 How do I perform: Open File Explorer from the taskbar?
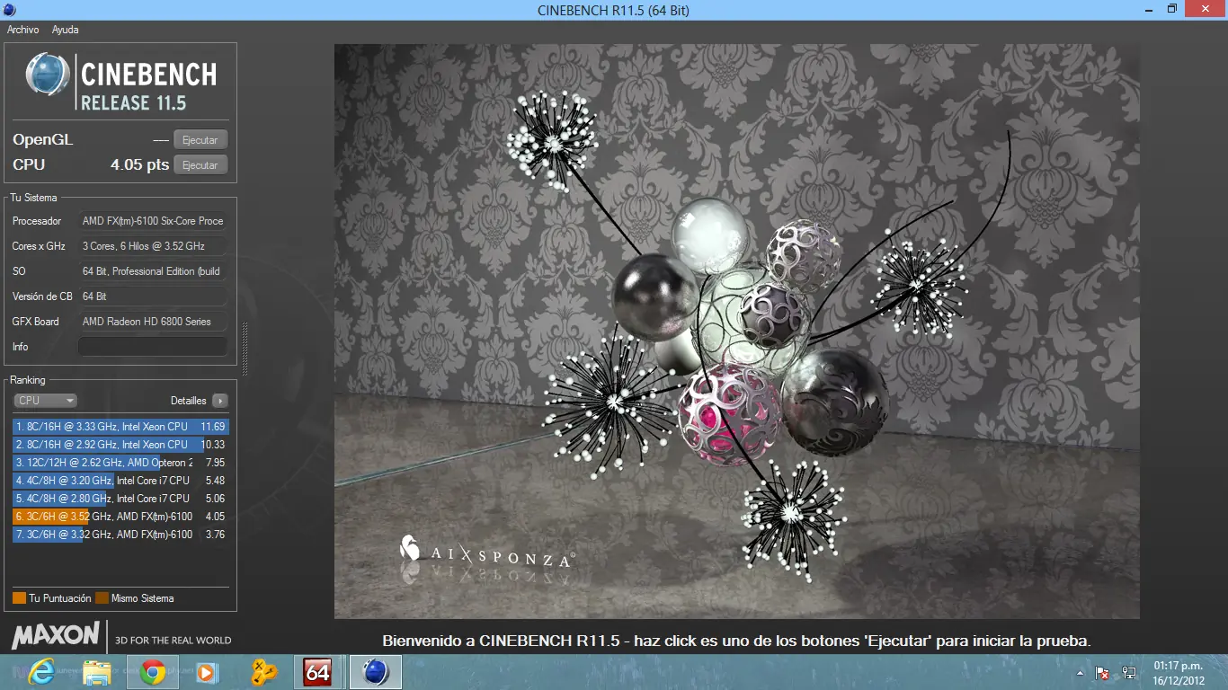(97, 672)
